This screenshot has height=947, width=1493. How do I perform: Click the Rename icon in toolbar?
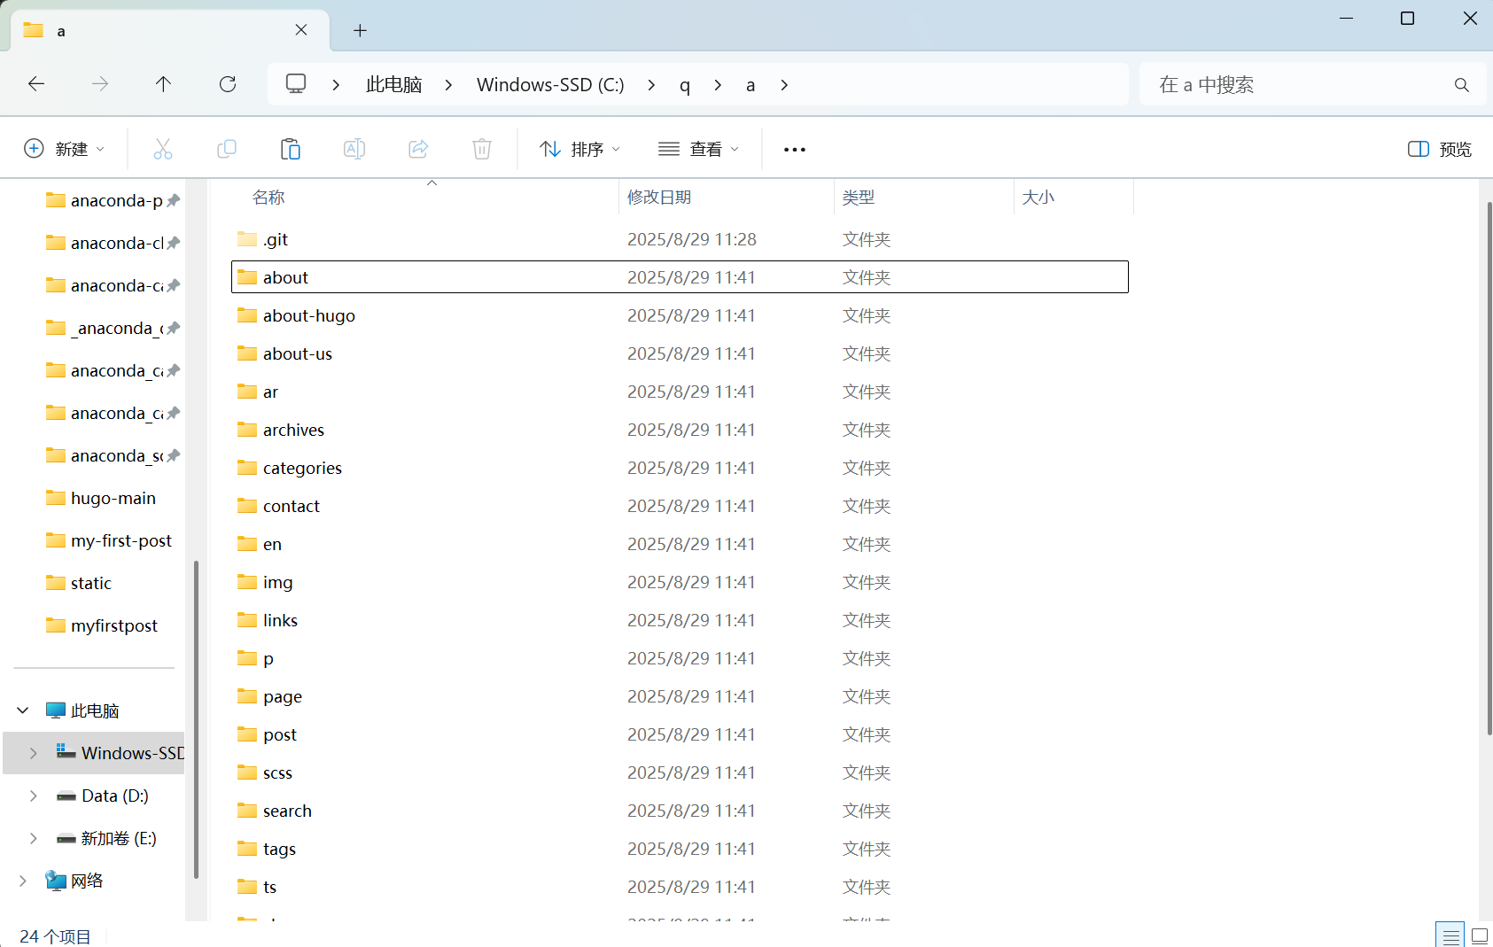(x=354, y=149)
